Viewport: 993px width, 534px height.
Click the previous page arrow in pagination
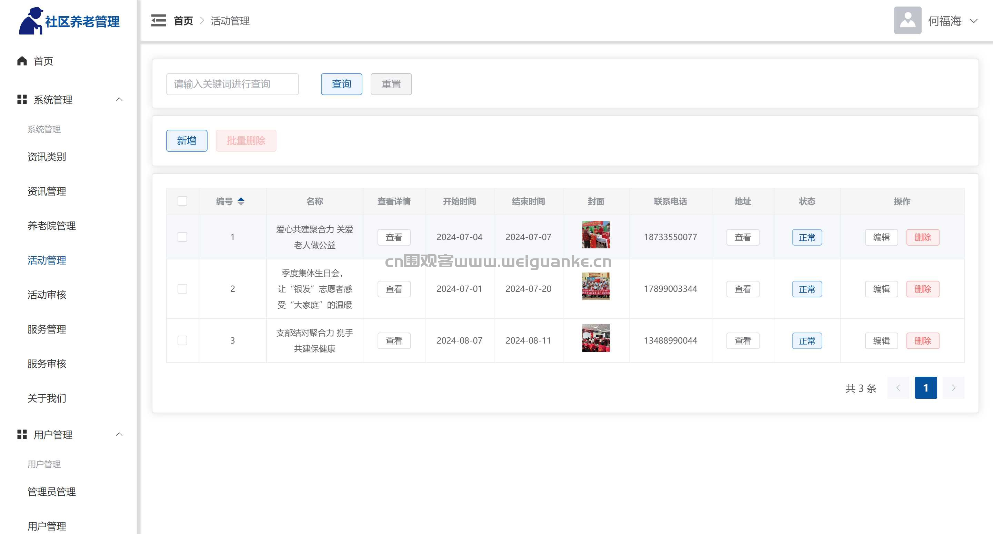pyautogui.click(x=899, y=388)
